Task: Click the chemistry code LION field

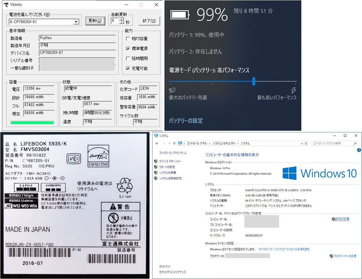Action: (x=148, y=89)
